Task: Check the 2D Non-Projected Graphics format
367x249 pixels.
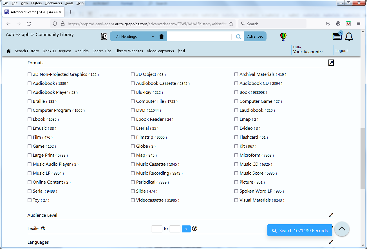Action: [x=29, y=74]
